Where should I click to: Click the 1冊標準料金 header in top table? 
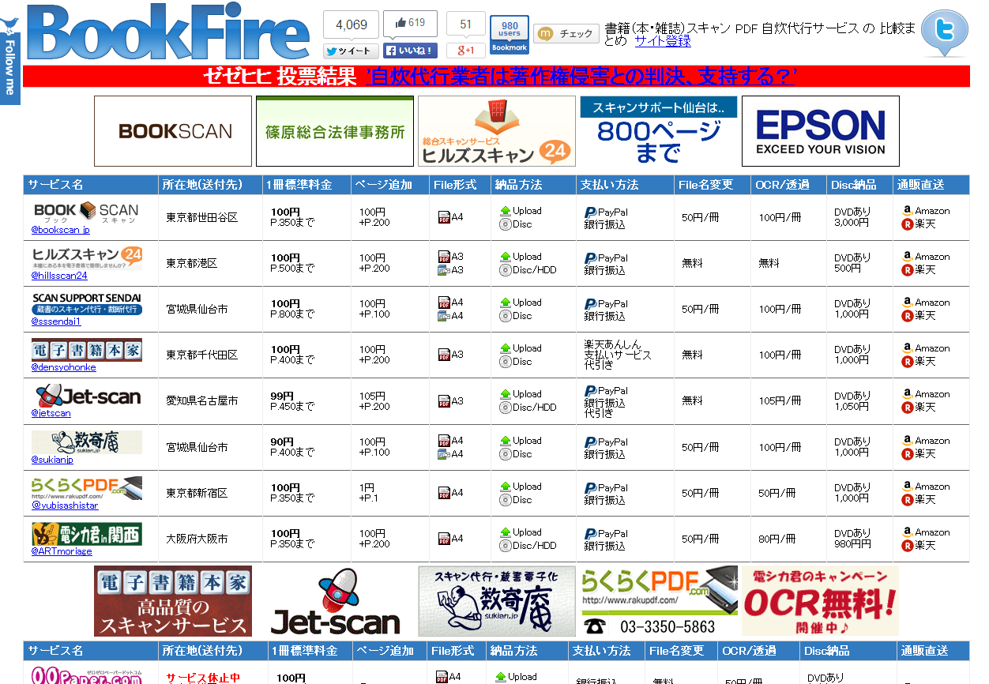[x=307, y=185]
